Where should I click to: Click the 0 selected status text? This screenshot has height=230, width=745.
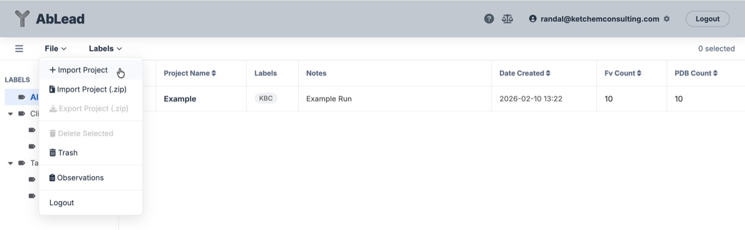(x=716, y=48)
